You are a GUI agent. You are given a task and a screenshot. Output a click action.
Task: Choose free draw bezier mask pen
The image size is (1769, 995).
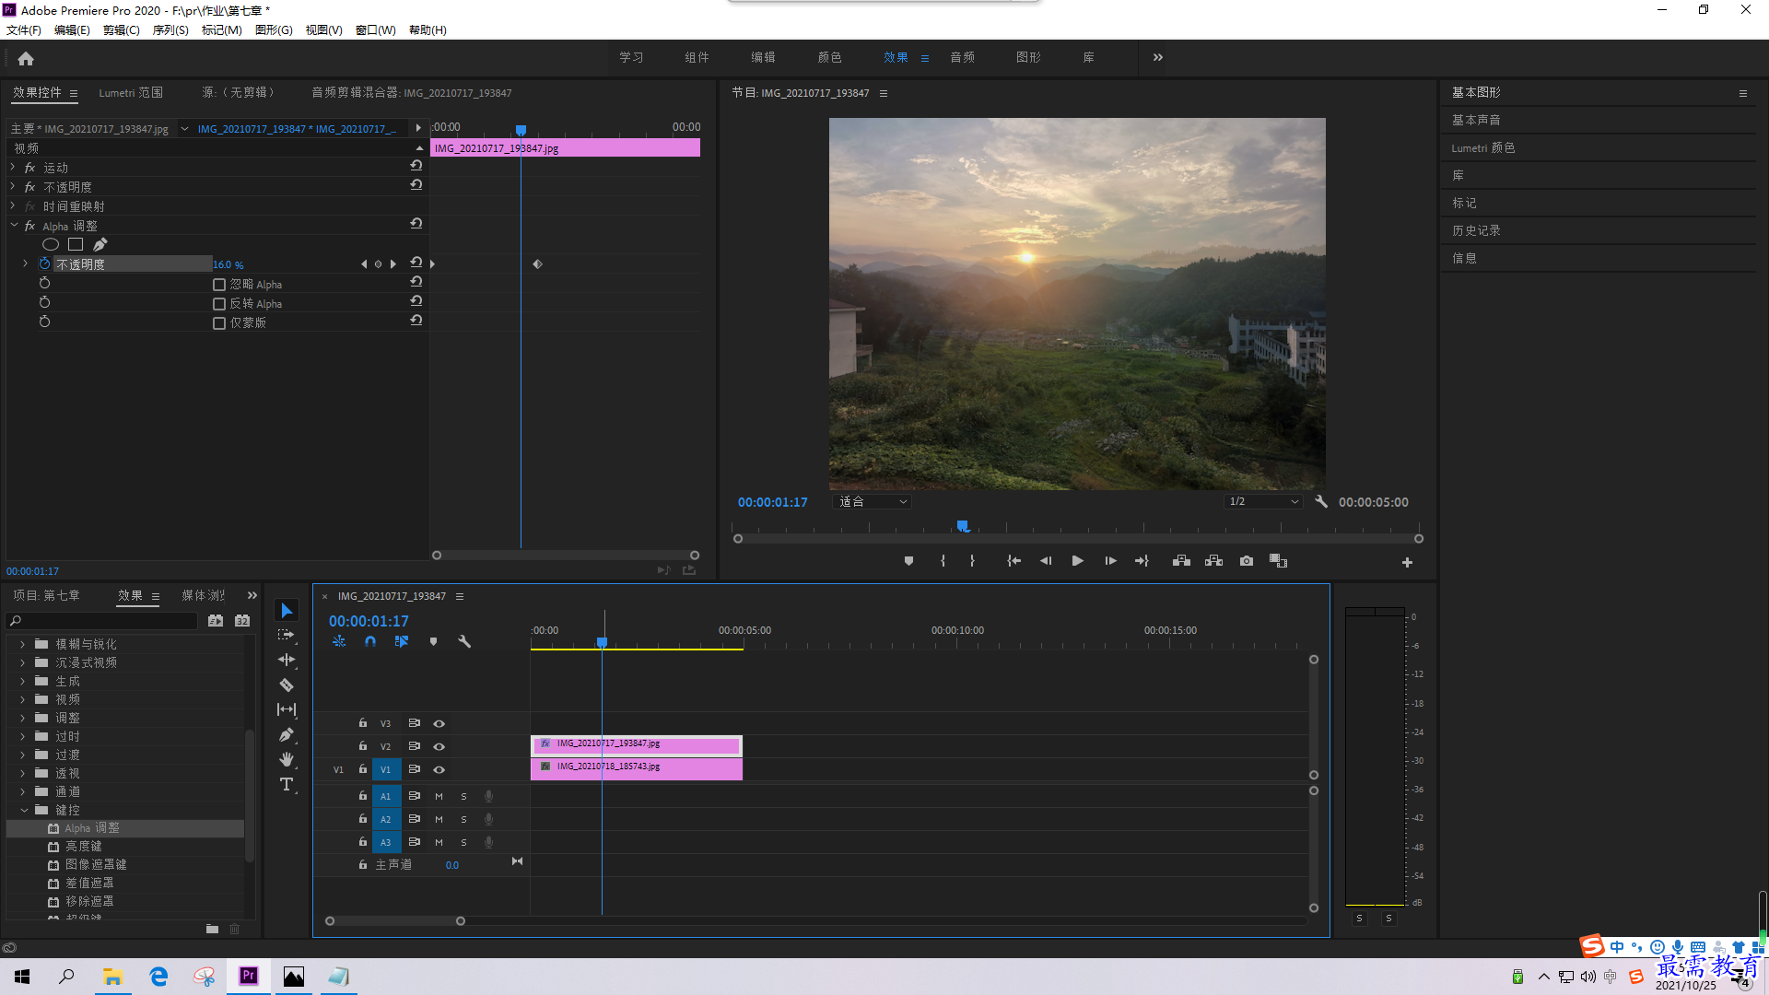tap(100, 244)
